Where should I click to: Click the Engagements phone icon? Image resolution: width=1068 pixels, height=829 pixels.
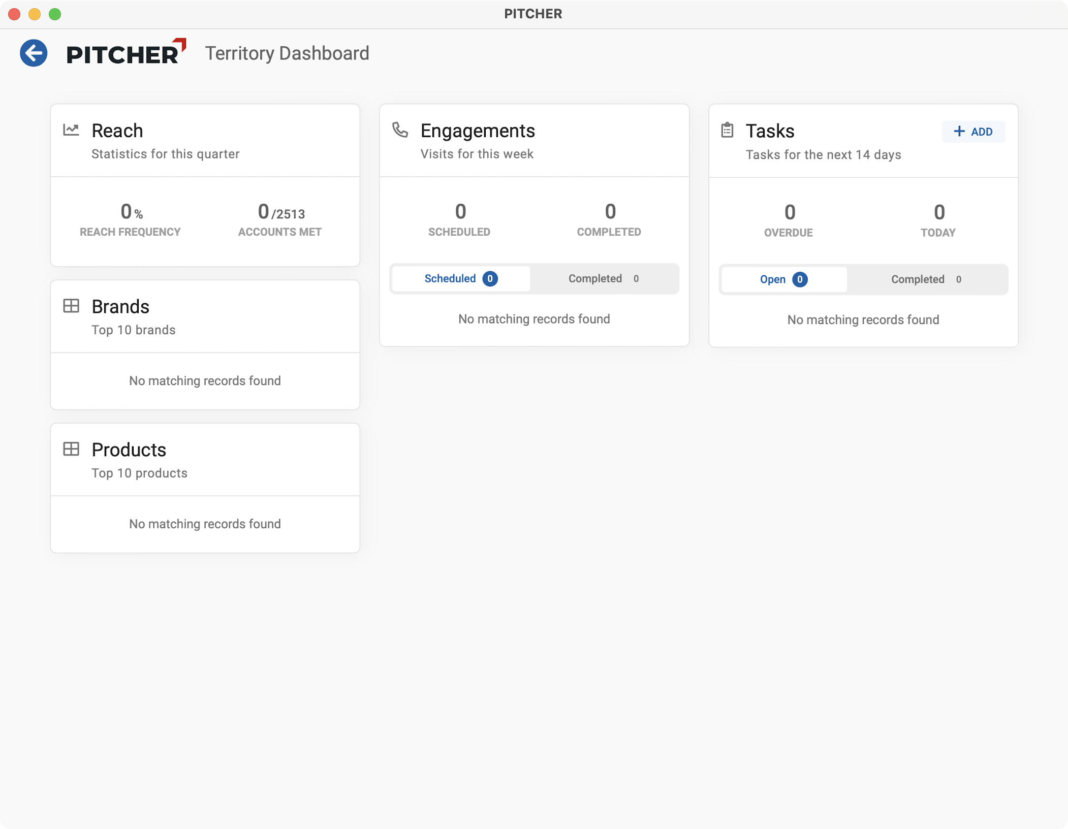click(x=400, y=130)
